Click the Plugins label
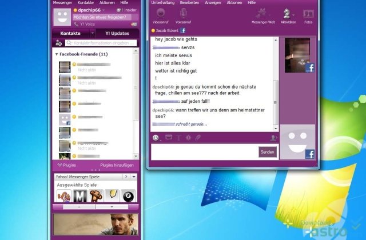Viewport: 366px width, 240px height. pyautogui.click(x=69, y=165)
